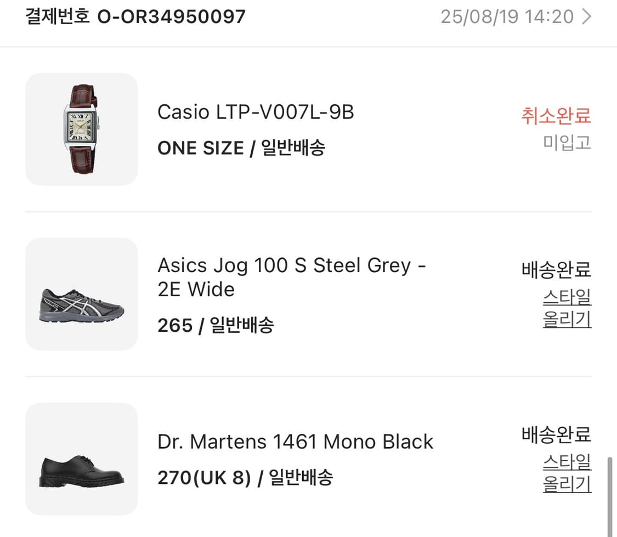Tap the Dr. Martens 1461 shoe thumbnail

point(81,459)
